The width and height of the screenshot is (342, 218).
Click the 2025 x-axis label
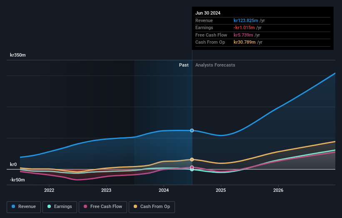221,190
